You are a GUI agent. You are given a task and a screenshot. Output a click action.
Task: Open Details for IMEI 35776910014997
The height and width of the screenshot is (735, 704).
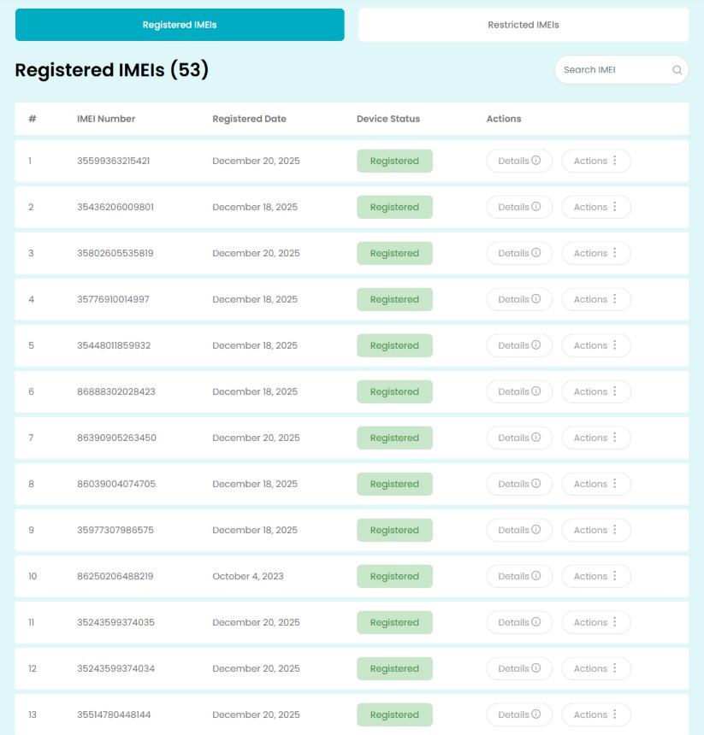point(519,299)
